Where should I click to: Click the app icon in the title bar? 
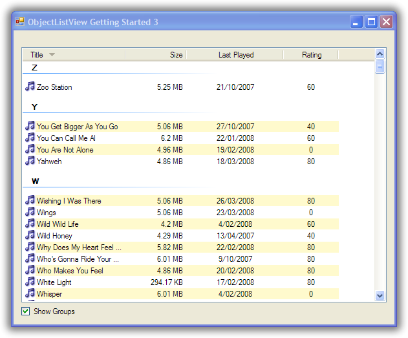click(x=19, y=22)
